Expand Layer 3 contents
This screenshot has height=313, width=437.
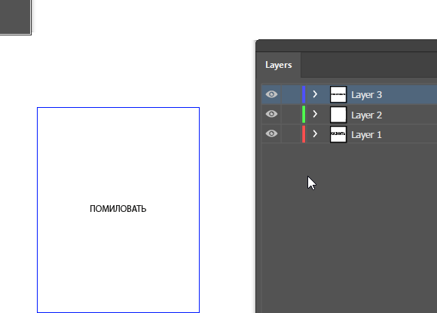tap(315, 94)
